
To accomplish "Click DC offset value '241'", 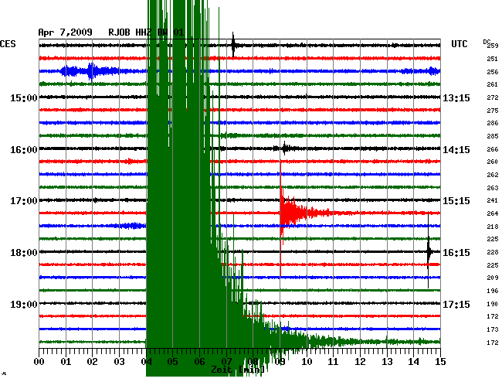I will pyautogui.click(x=493, y=200).
